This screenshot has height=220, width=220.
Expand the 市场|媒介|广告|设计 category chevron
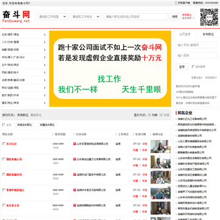pos(45,57)
